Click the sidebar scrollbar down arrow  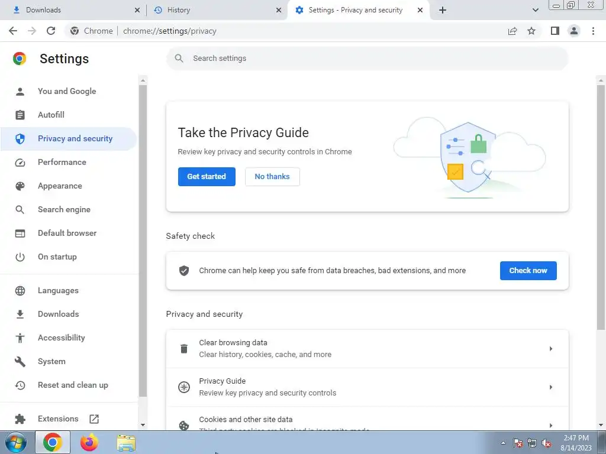coord(143,425)
